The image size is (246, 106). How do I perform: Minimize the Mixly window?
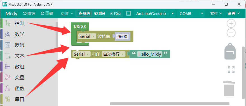pos(213,4)
